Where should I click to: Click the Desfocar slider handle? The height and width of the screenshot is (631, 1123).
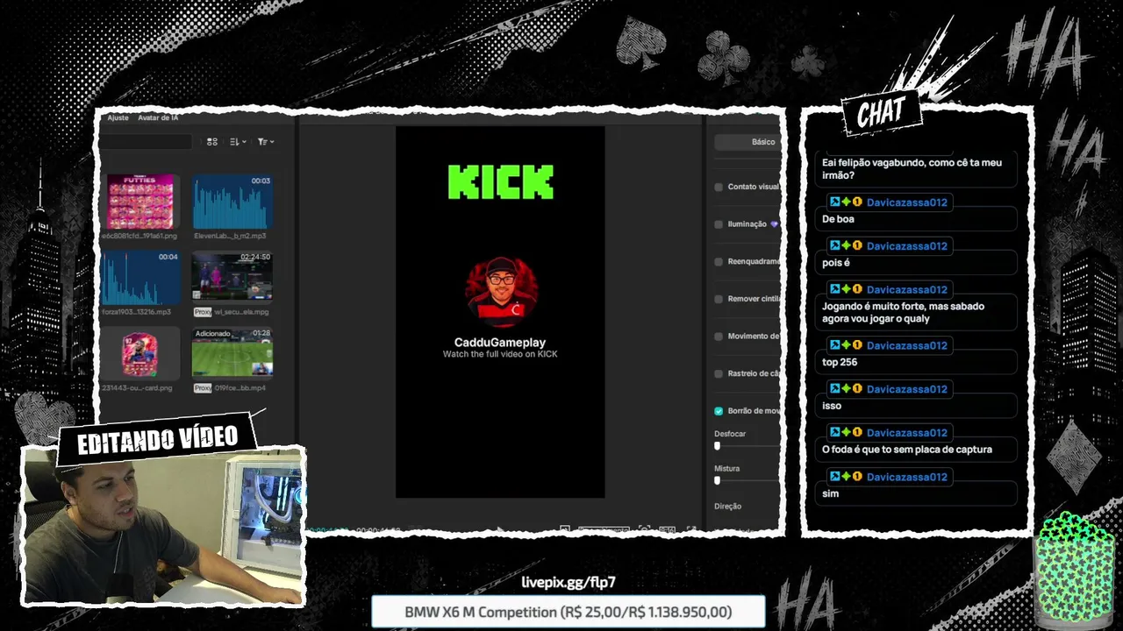tap(717, 446)
